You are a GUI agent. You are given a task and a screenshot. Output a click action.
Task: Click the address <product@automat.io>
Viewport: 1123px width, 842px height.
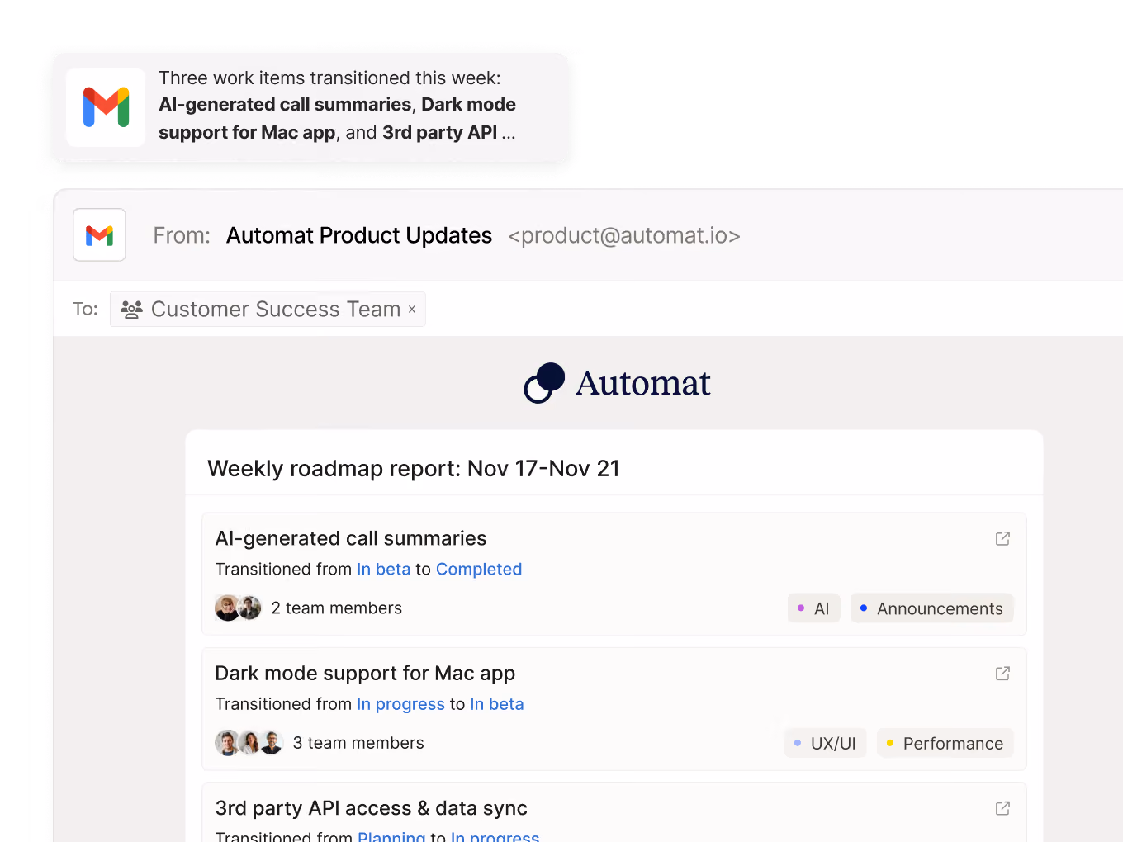click(x=624, y=235)
